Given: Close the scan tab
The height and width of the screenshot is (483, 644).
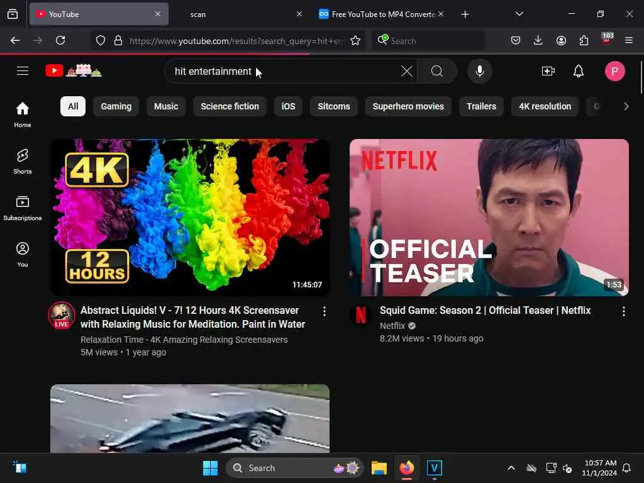Looking at the screenshot, I should tap(299, 14).
